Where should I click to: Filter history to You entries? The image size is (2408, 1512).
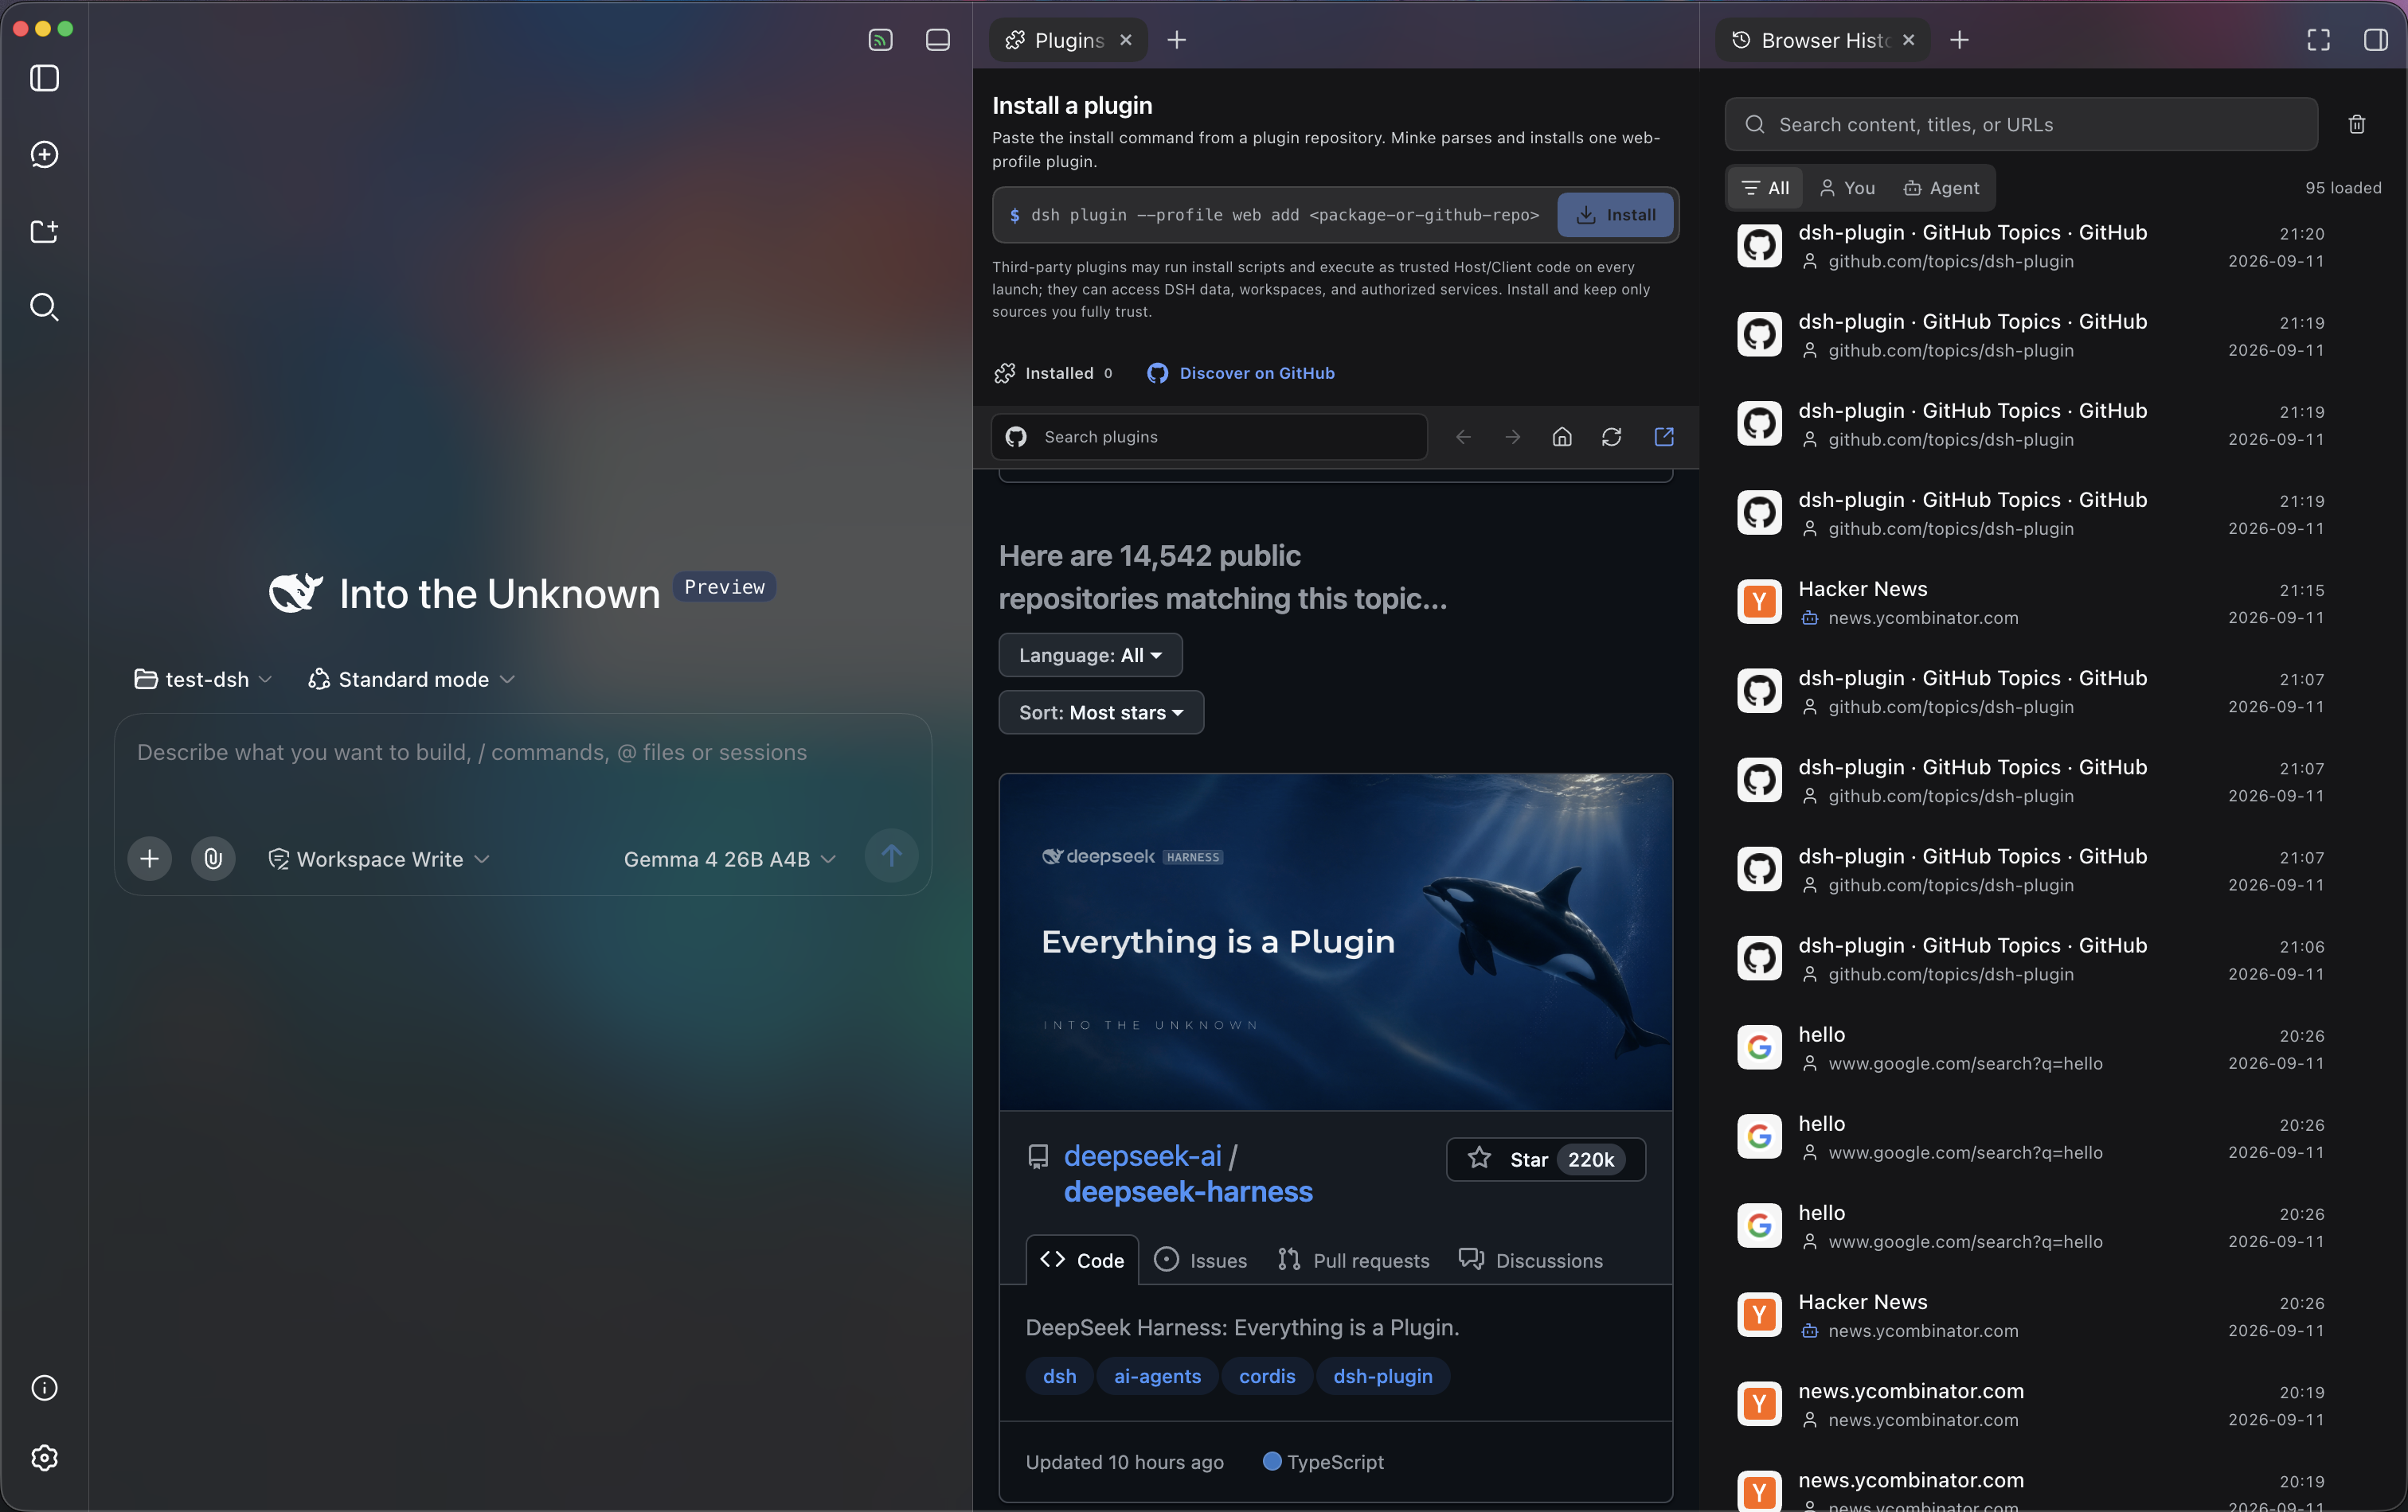[x=1847, y=188]
